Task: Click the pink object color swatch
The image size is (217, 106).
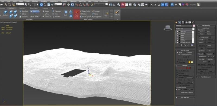Action: tap(194, 26)
